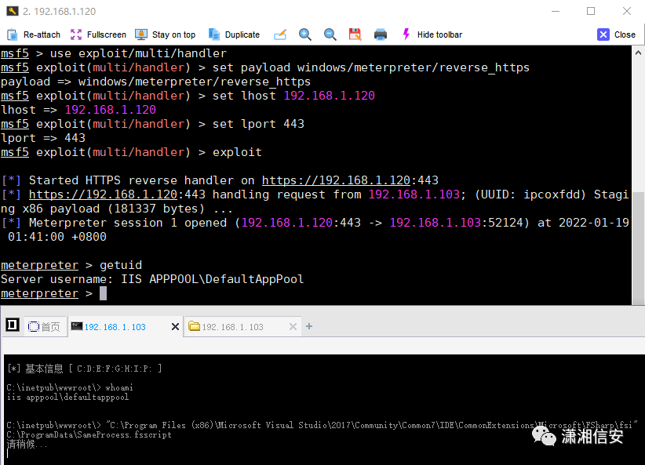The image size is (645, 465).
Task: Click the 'set lport 443' command text
Action: pos(258,124)
